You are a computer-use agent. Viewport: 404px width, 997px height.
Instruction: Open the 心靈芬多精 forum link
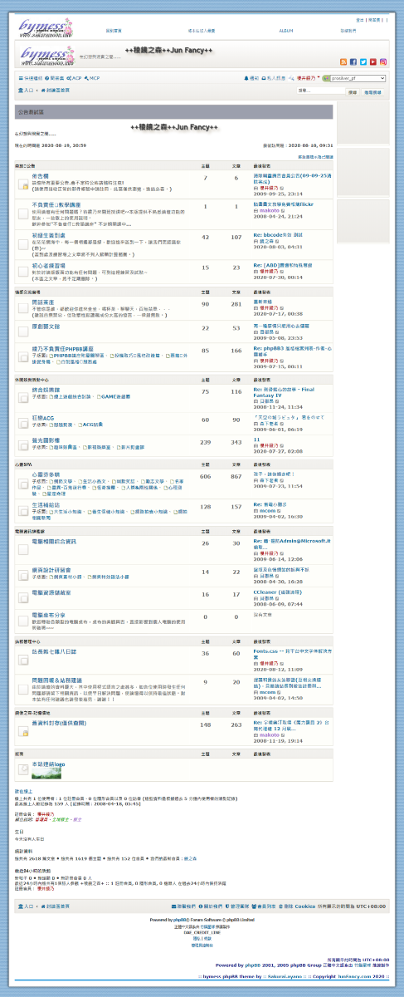[44, 474]
